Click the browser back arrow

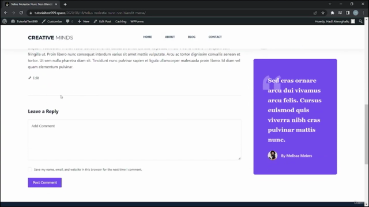6,13
